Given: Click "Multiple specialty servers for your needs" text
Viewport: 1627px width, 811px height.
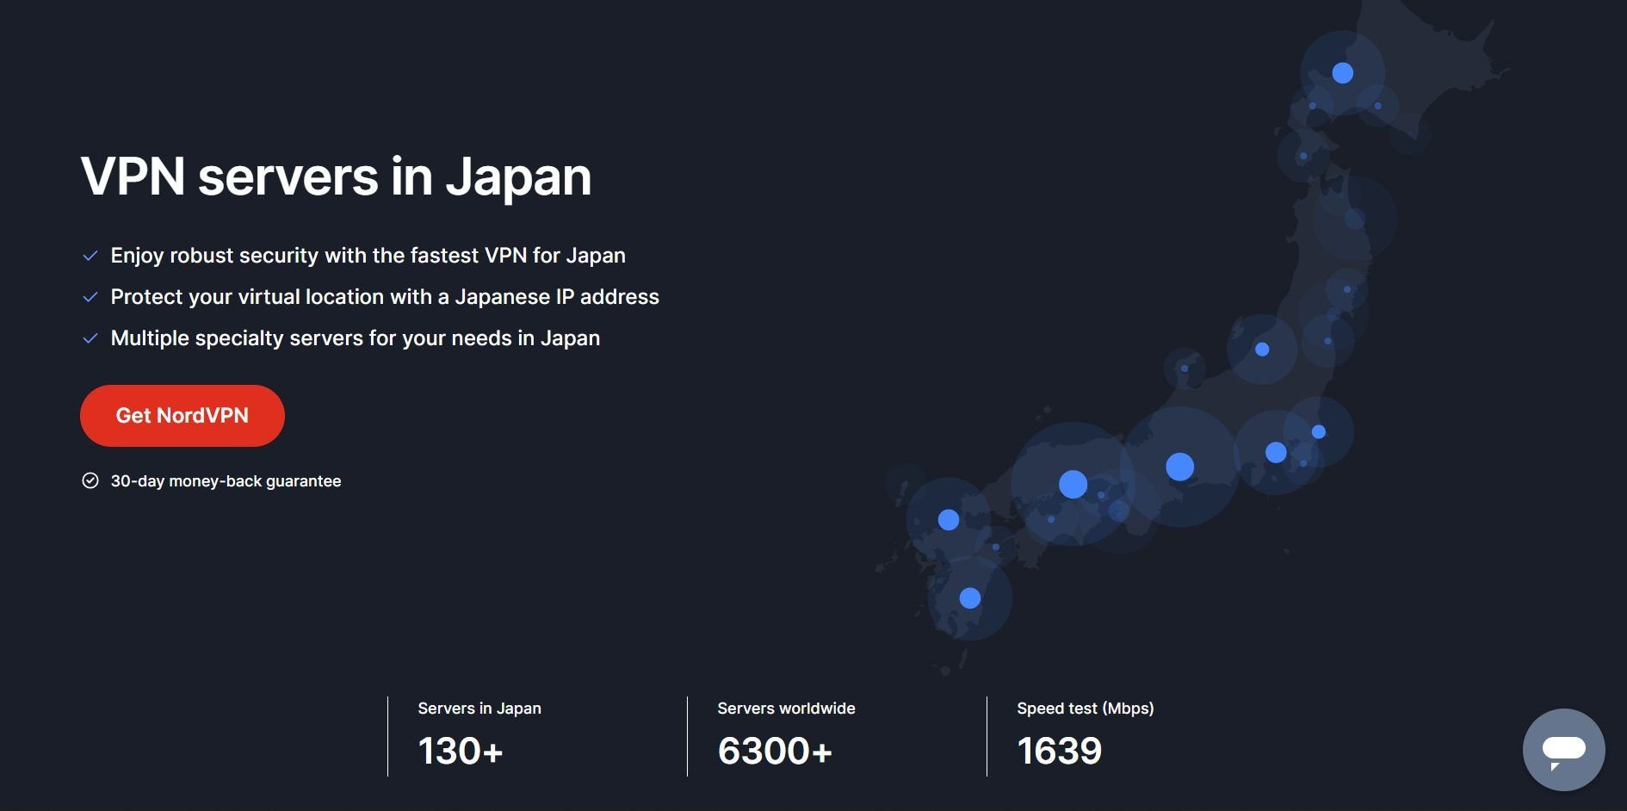Looking at the screenshot, I should [356, 338].
